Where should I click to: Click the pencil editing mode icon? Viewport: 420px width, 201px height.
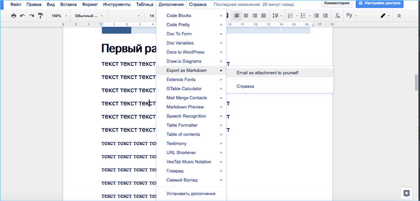click(383, 16)
